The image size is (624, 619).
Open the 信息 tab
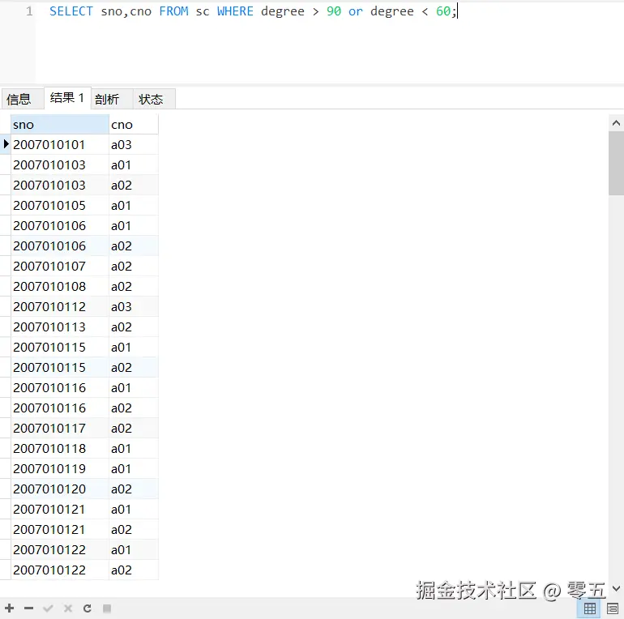(x=23, y=99)
